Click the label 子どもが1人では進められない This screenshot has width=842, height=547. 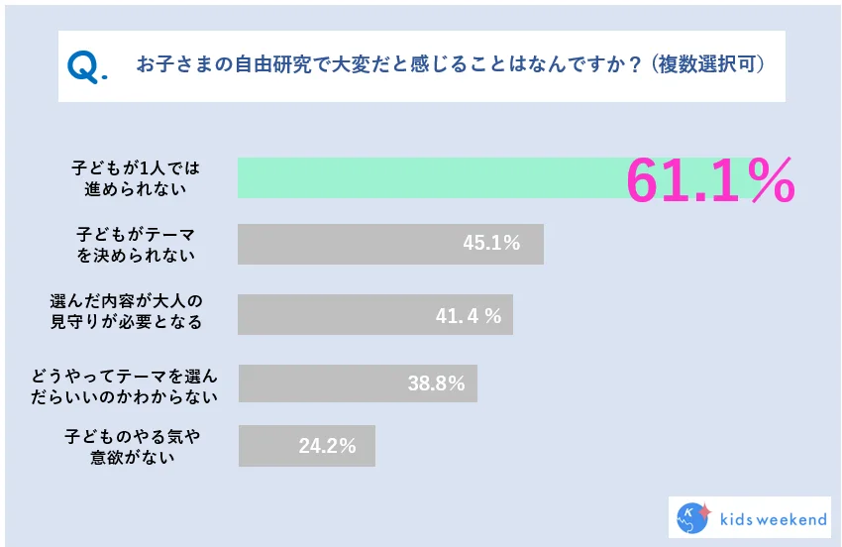click(136, 178)
